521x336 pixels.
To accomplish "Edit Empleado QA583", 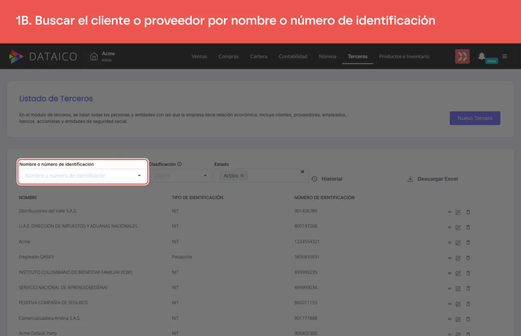I will 458,258.
